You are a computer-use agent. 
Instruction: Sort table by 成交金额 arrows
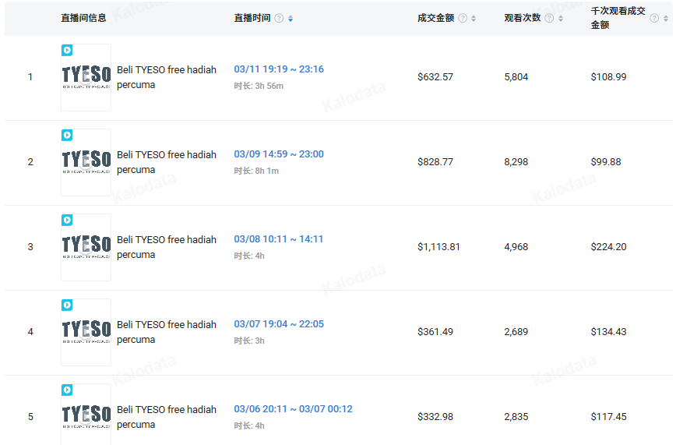(474, 19)
